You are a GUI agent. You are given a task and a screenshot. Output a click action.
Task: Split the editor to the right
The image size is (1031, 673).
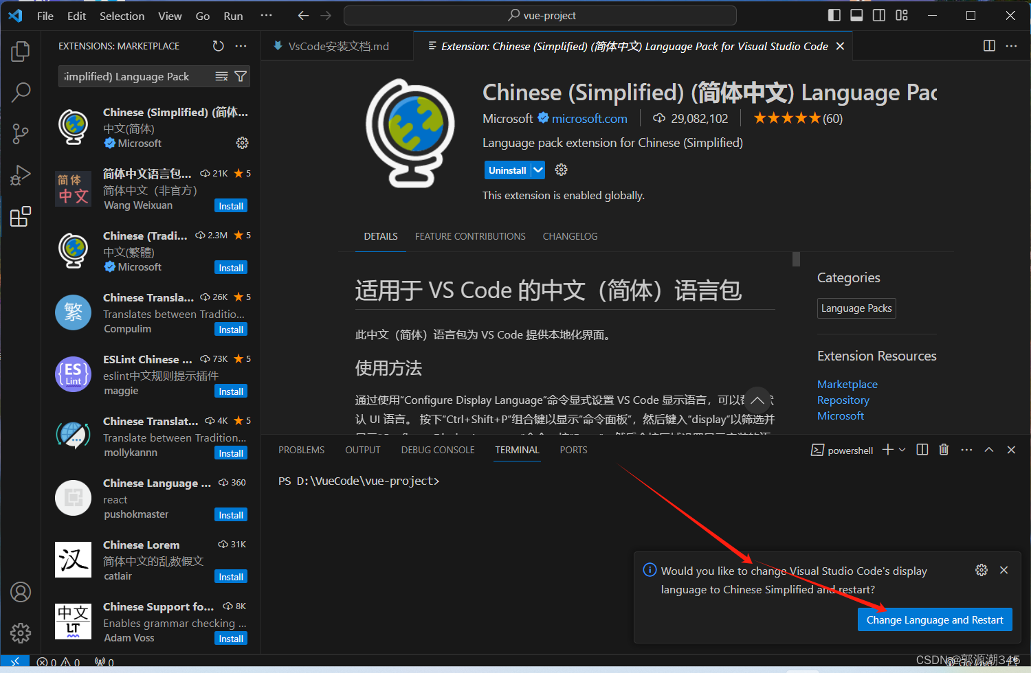pos(989,46)
